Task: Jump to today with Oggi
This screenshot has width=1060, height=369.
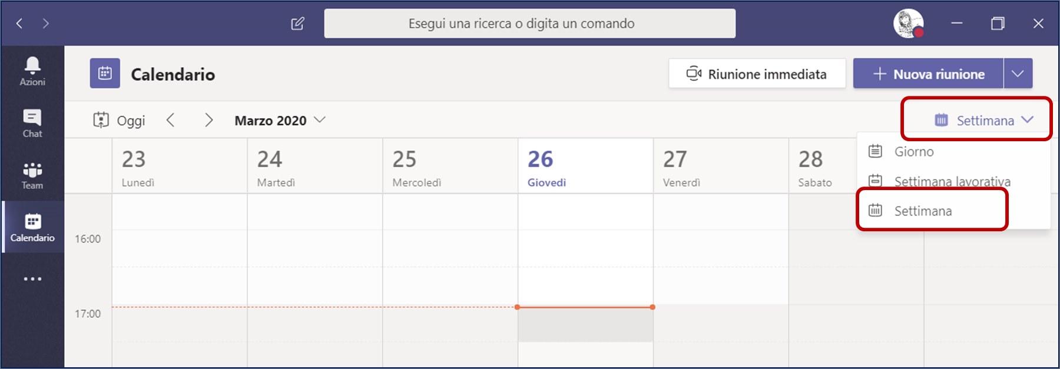Action: pyautogui.click(x=119, y=121)
